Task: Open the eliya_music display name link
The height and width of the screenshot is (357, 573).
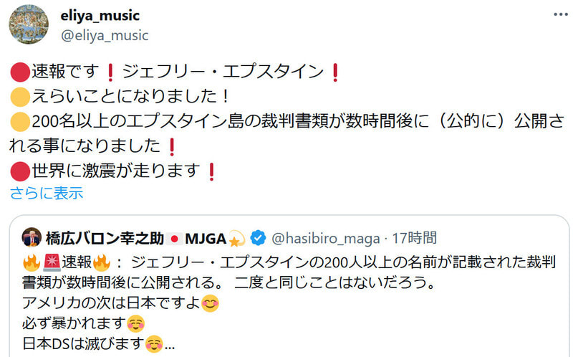Action: coord(100,15)
